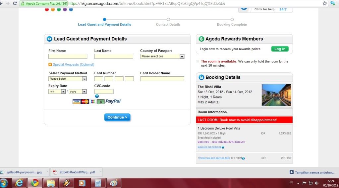The height and width of the screenshot is (188, 339).
Task: Click the Lead Guest section header icon
Action: 49,39
